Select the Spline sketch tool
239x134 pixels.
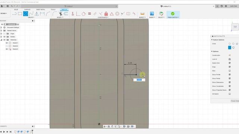tap(31, 14)
